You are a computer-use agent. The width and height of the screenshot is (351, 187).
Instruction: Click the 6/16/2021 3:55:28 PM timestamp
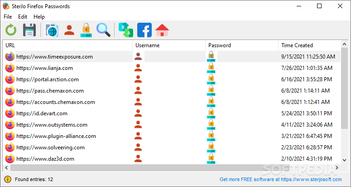[x=307, y=79]
